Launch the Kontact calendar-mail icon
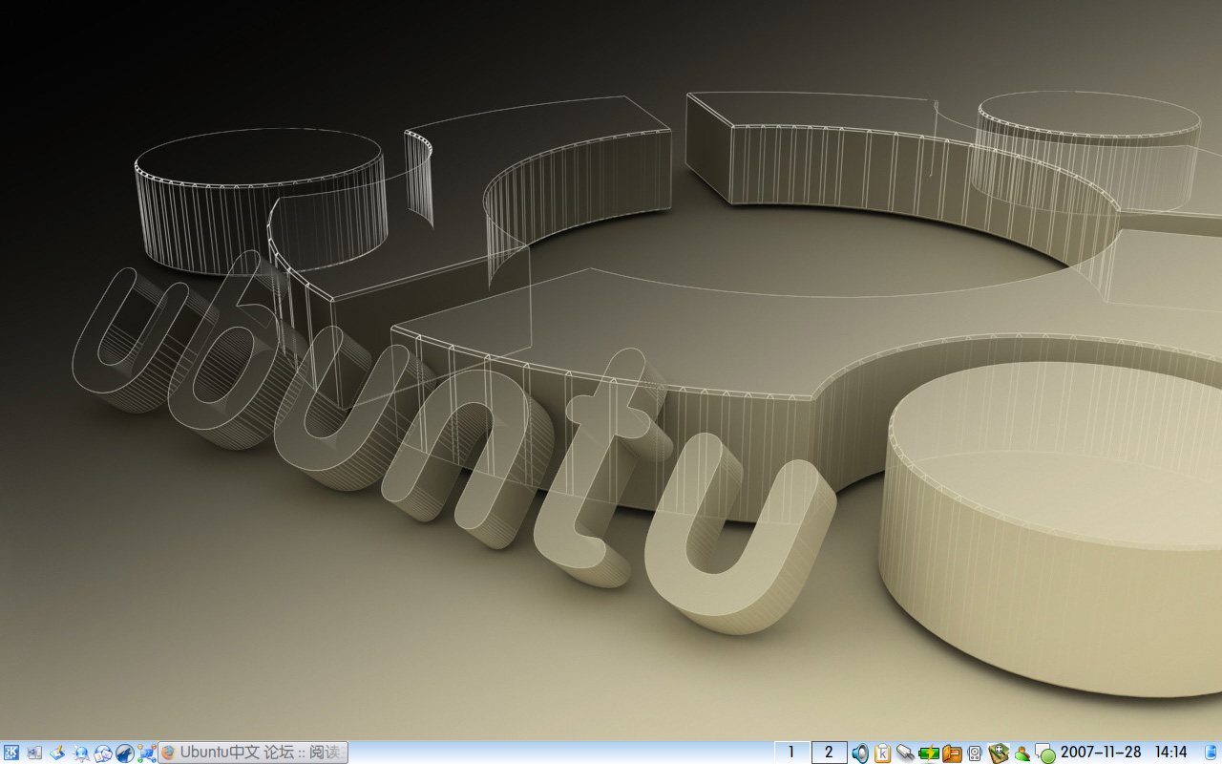Screen dimensions: 1222x764 point(103,753)
